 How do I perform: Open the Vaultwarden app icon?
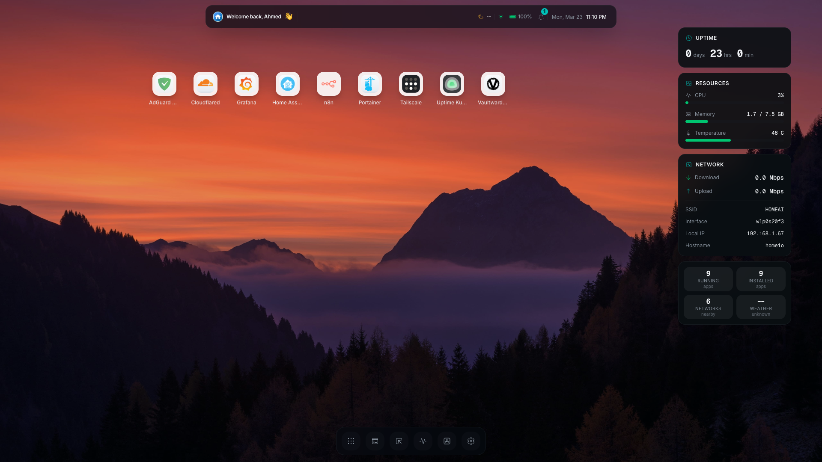(493, 84)
